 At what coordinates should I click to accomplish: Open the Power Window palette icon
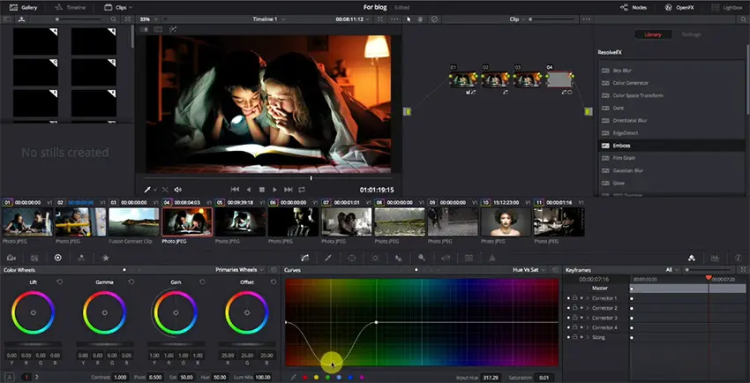351,258
